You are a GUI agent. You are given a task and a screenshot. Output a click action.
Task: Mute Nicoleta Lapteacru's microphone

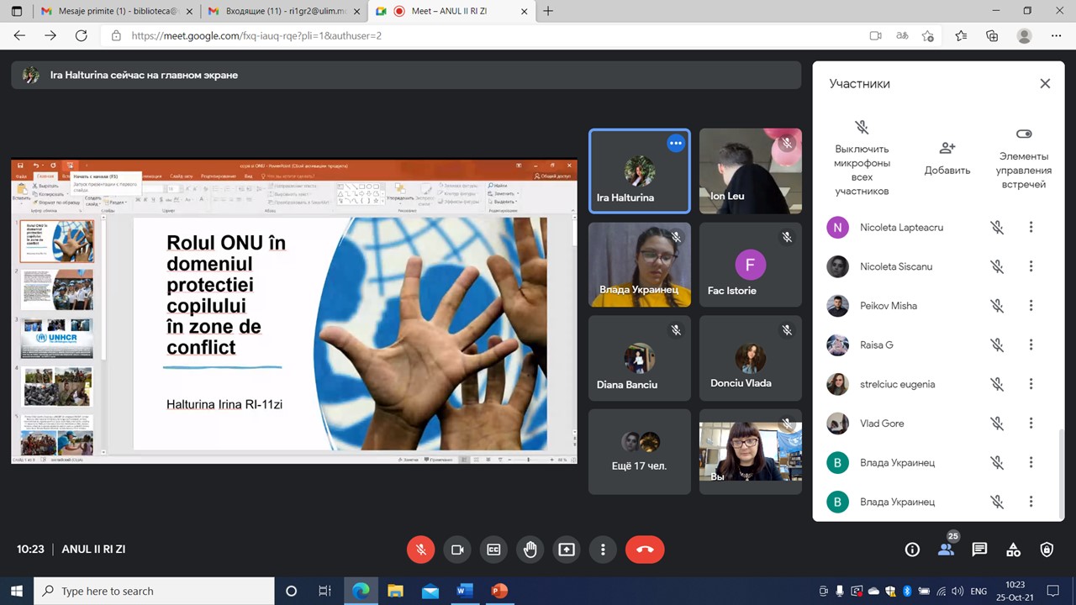point(997,227)
